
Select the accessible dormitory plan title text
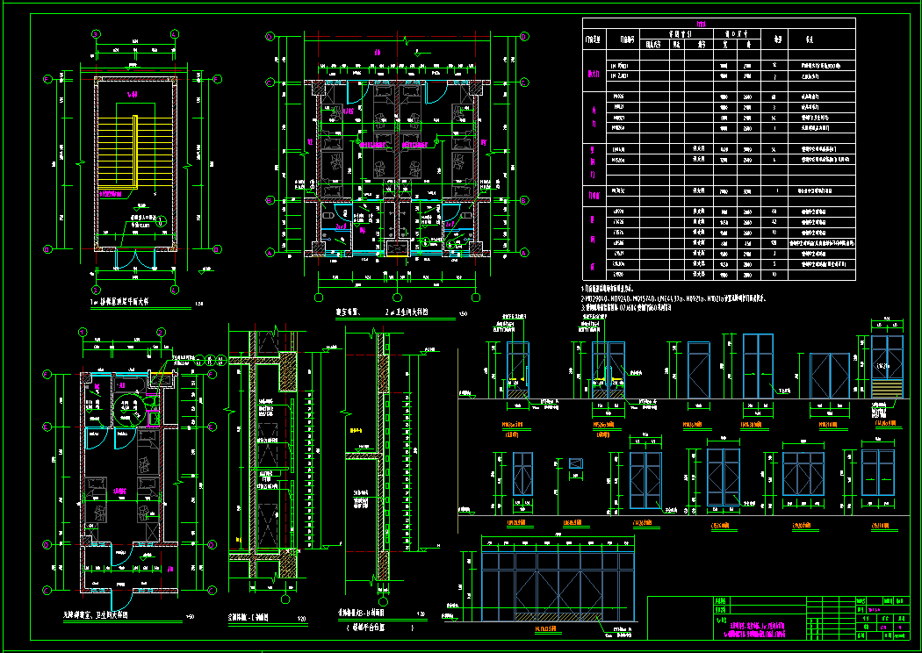tap(95, 615)
